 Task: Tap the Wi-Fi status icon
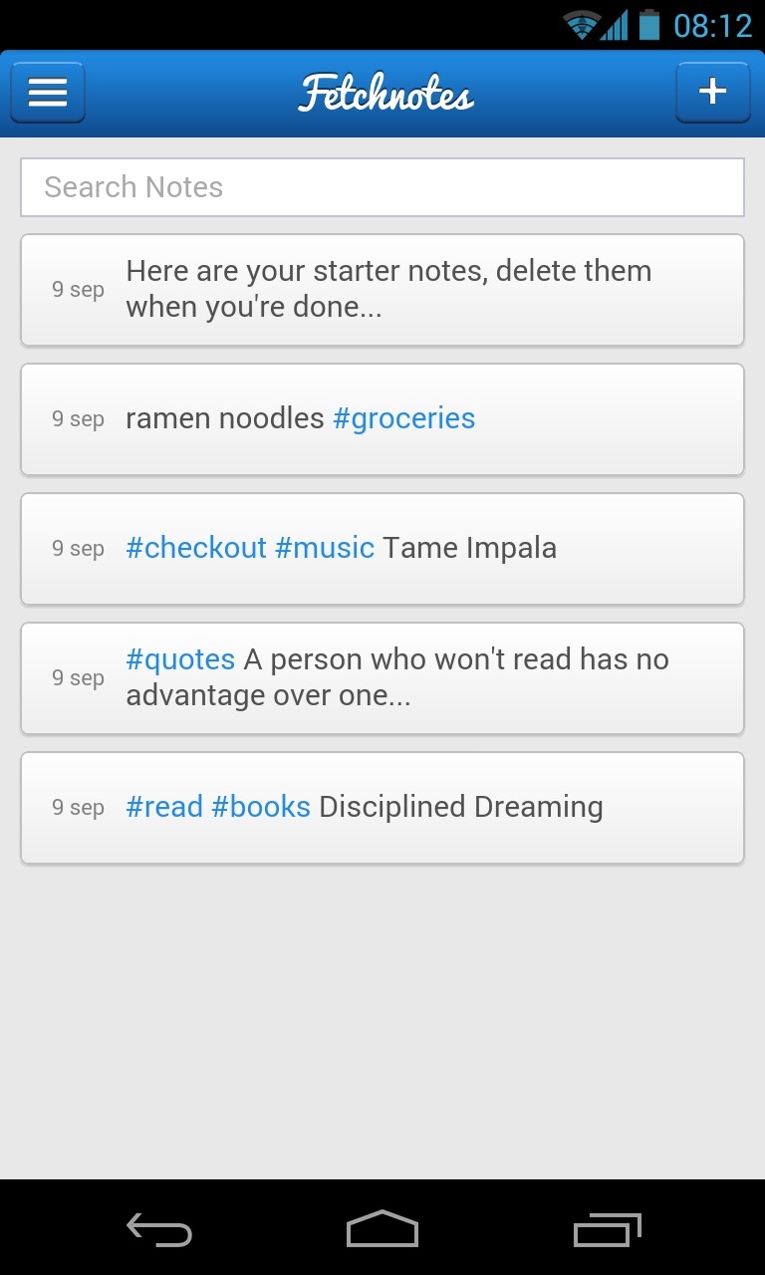pyautogui.click(x=581, y=25)
